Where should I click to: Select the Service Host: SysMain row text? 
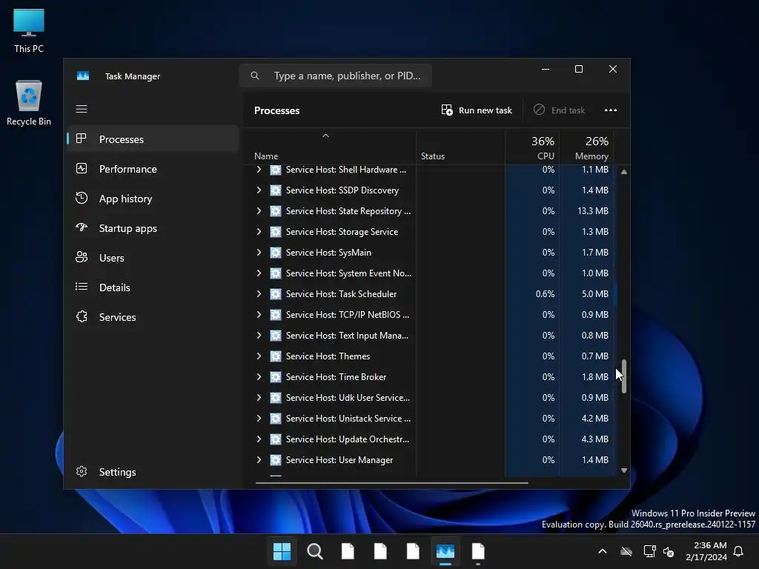[x=328, y=253]
